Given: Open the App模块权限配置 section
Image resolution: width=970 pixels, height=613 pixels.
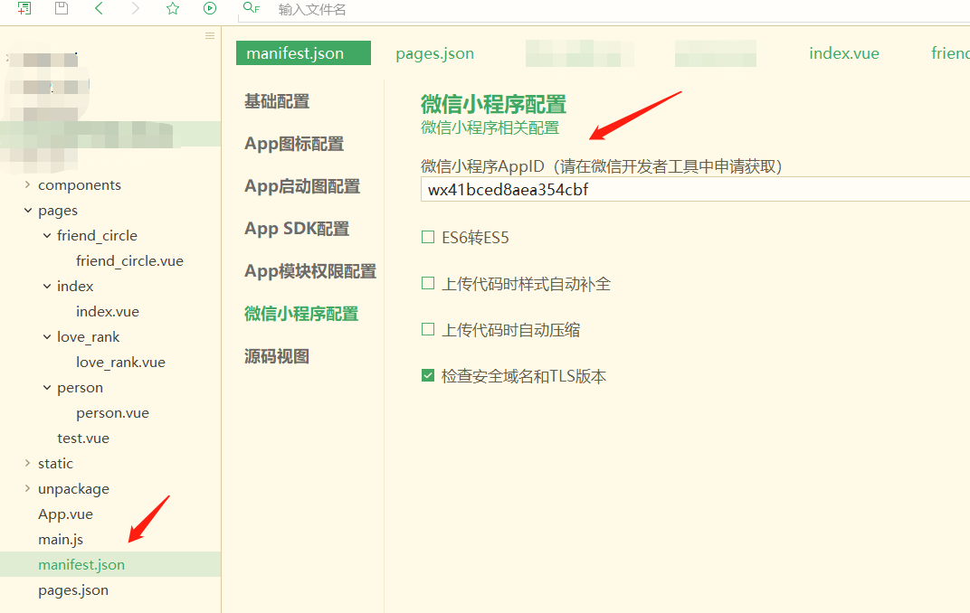Looking at the screenshot, I should 310,271.
